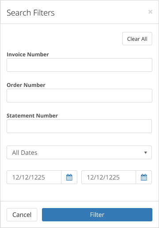Cancel the search filters
The width and height of the screenshot is (159, 228).
coord(22,215)
